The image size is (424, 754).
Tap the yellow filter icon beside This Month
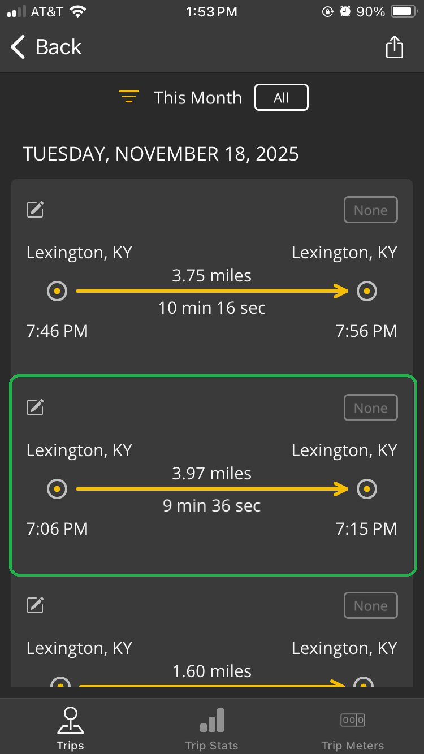click(x=129, y=97)
